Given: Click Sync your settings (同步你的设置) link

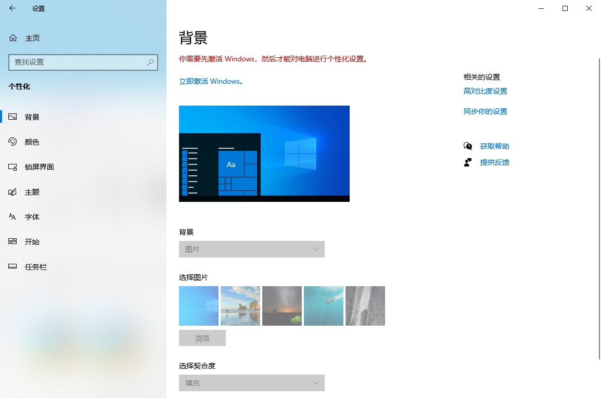Looking at the screenshot, I should click(485, 111).
